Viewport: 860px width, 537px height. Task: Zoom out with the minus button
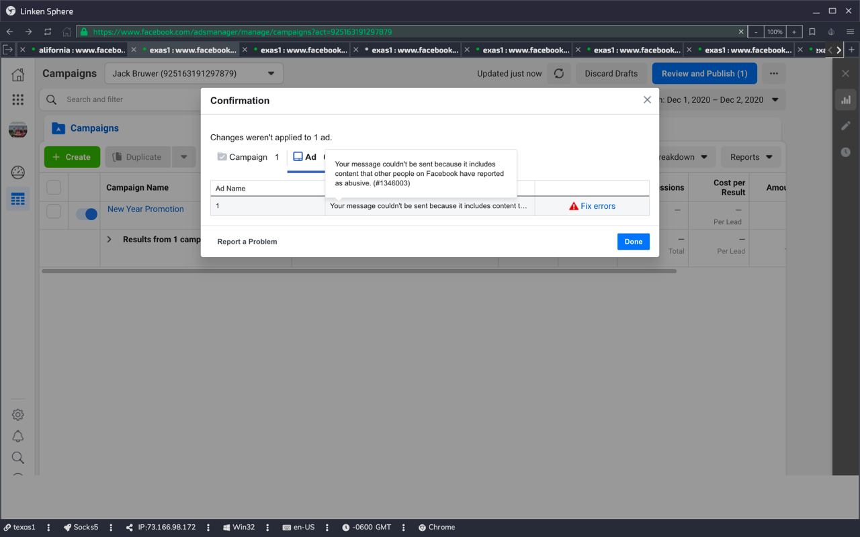click(x=757, y=32)
